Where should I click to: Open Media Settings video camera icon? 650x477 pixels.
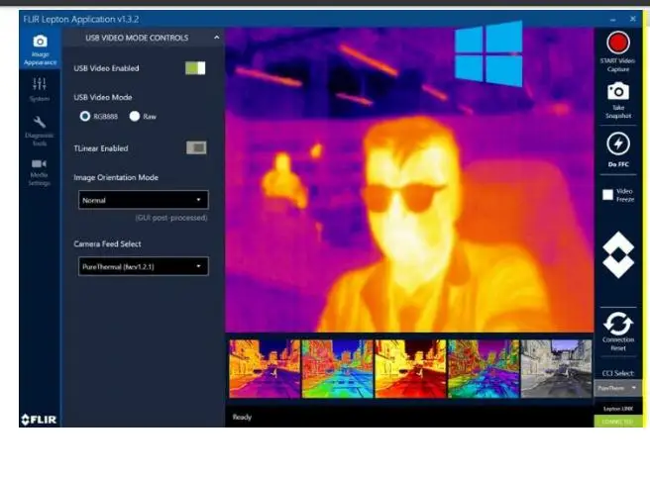click(40, 172)
